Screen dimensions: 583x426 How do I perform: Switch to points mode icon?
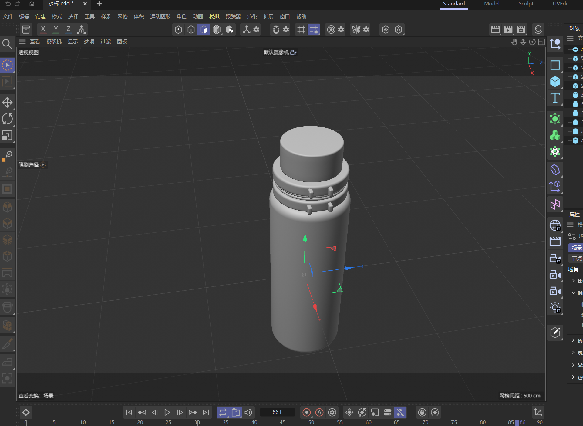coord(178,29)
